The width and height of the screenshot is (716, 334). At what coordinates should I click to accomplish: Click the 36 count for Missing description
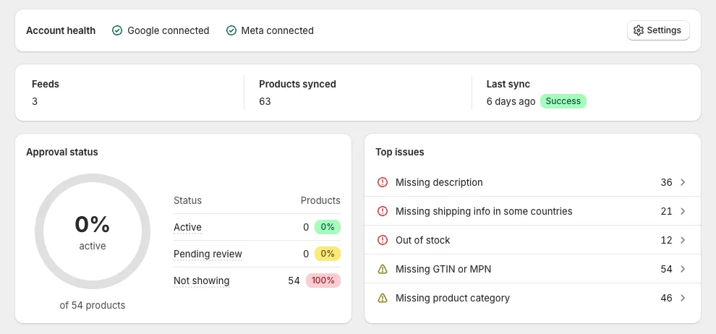(666, 182)
